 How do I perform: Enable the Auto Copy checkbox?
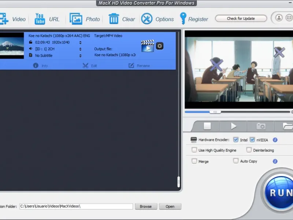(x=236, y=161)
